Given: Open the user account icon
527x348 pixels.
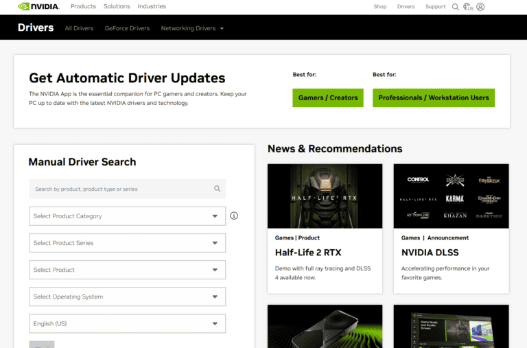Looking at the screenshot, I should point(480,7).
